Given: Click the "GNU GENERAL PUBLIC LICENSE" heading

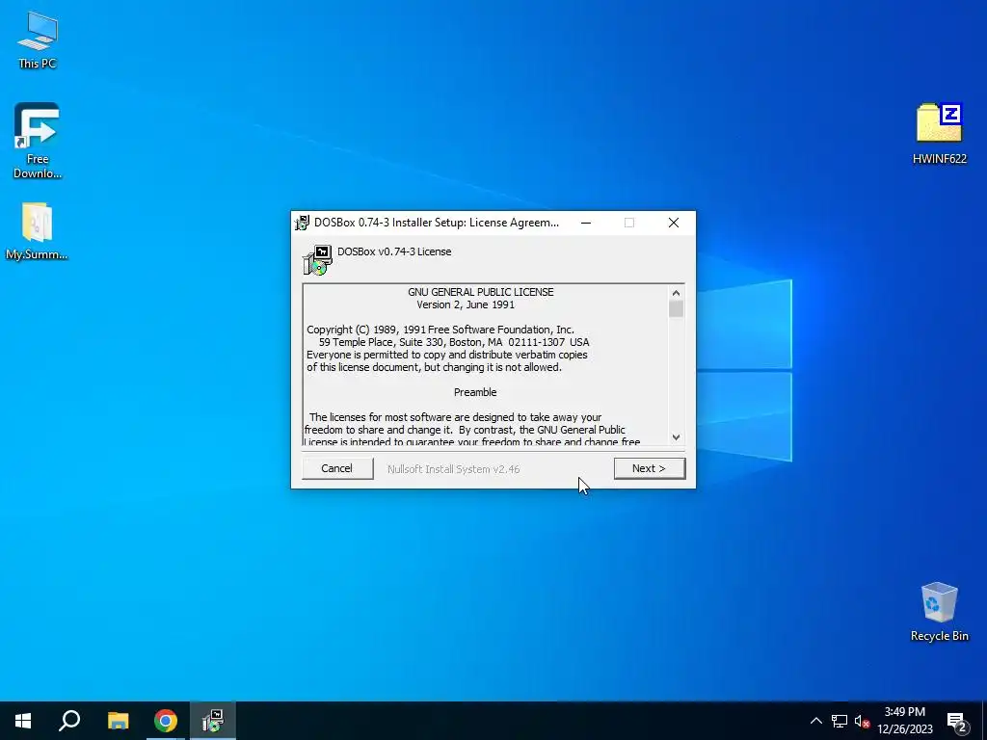Looking at the screenshot, I should [481, 292].
